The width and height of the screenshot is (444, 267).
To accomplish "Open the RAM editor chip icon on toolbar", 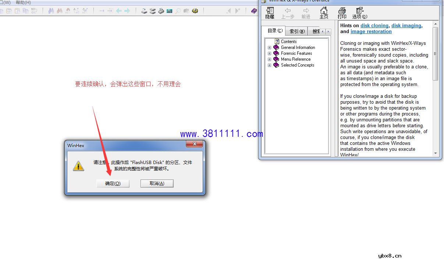I will click(161, 11).
